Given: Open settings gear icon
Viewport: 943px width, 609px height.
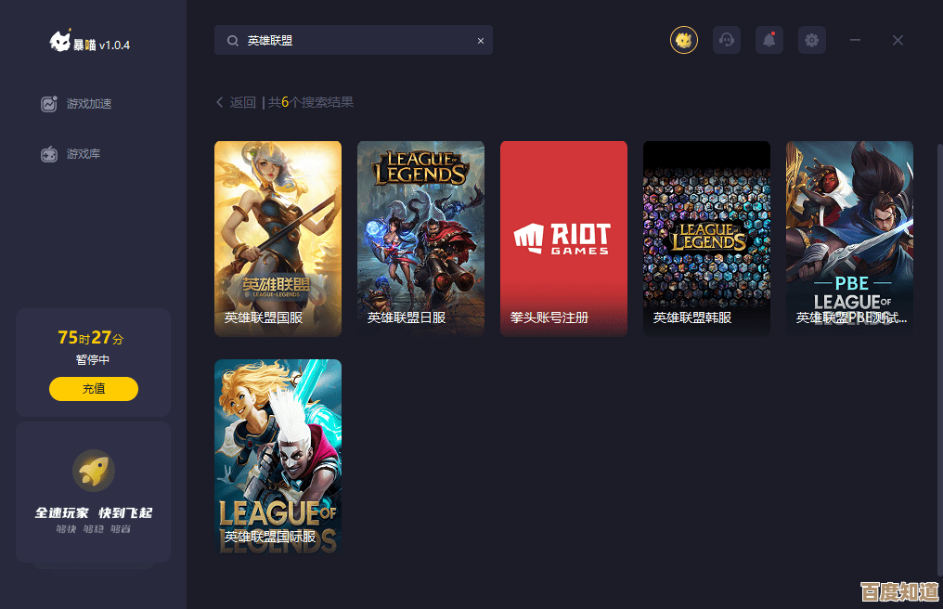Looking at the screenshot, I should (812, 40).
